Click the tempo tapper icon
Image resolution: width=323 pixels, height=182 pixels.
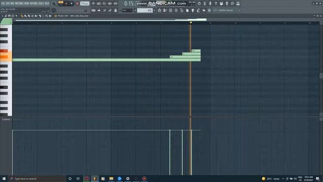coord(198,10)
